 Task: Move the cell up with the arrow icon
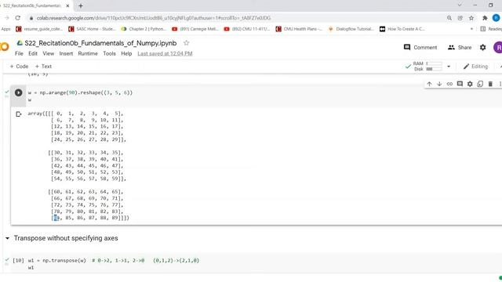coord(429,84)
